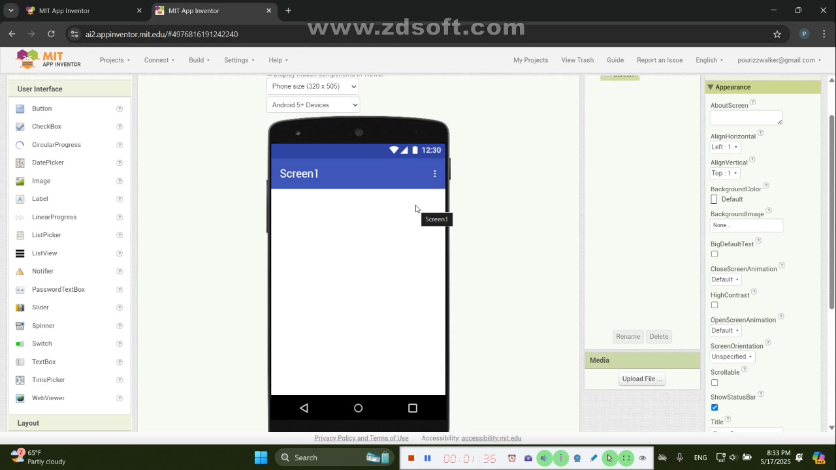Open the Settings menu

[x=239, y=60]
